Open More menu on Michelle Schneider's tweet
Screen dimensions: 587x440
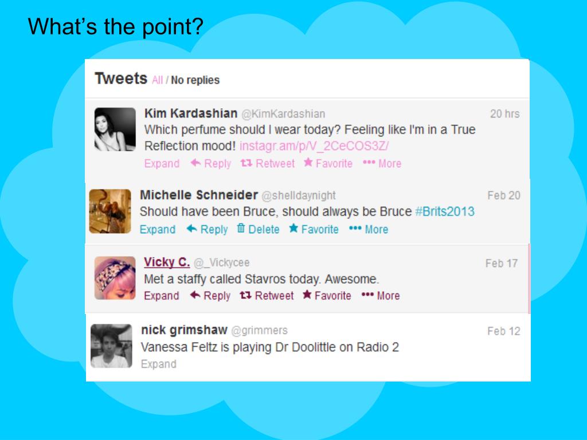click(369, 229)
